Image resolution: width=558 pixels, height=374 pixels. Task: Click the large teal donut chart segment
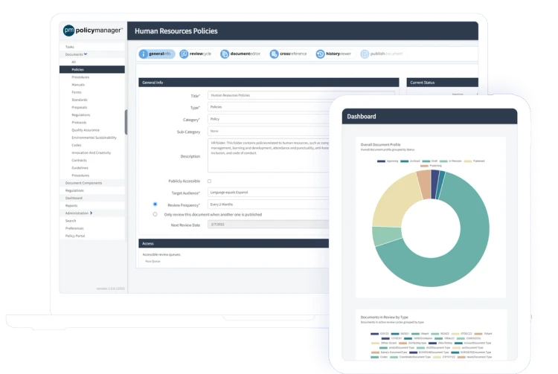463,256
